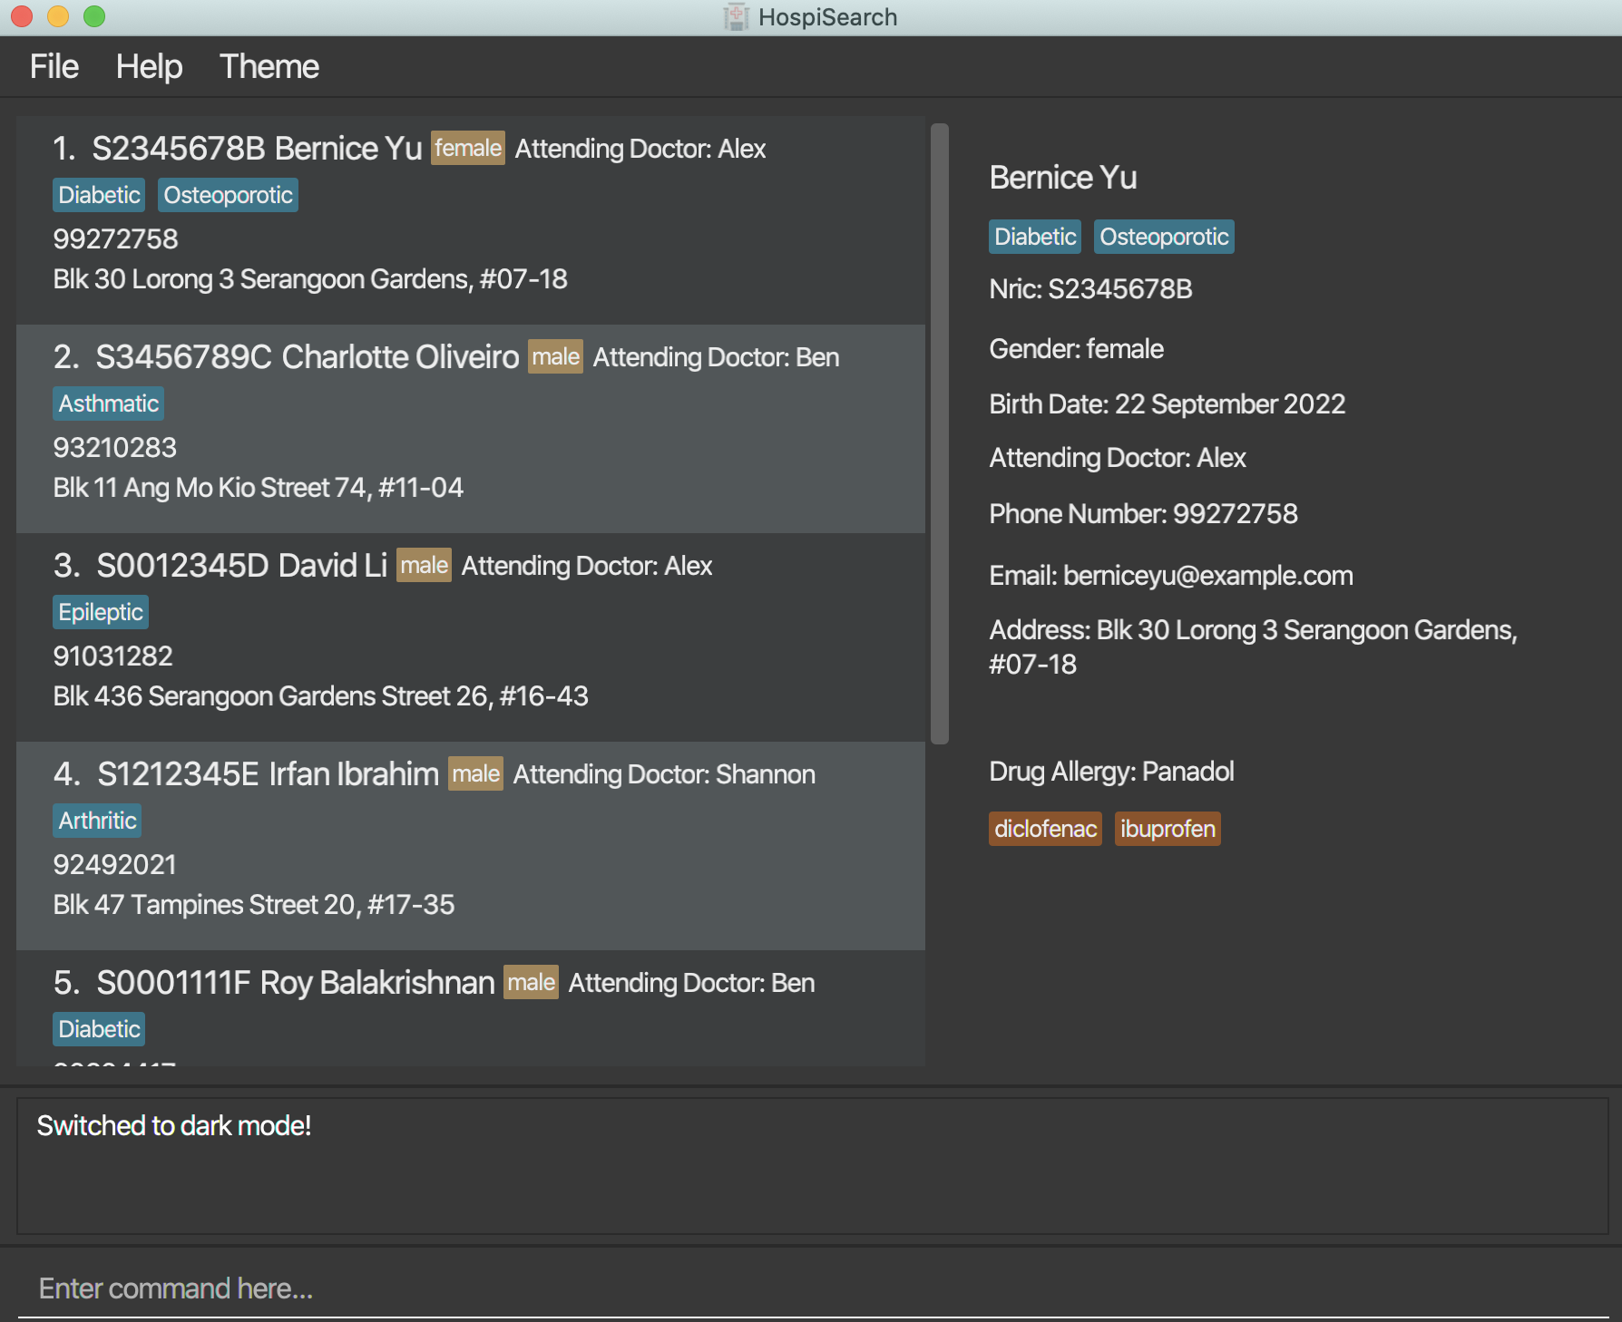Click the female tag on Bernice Yu

pos(468,148)
